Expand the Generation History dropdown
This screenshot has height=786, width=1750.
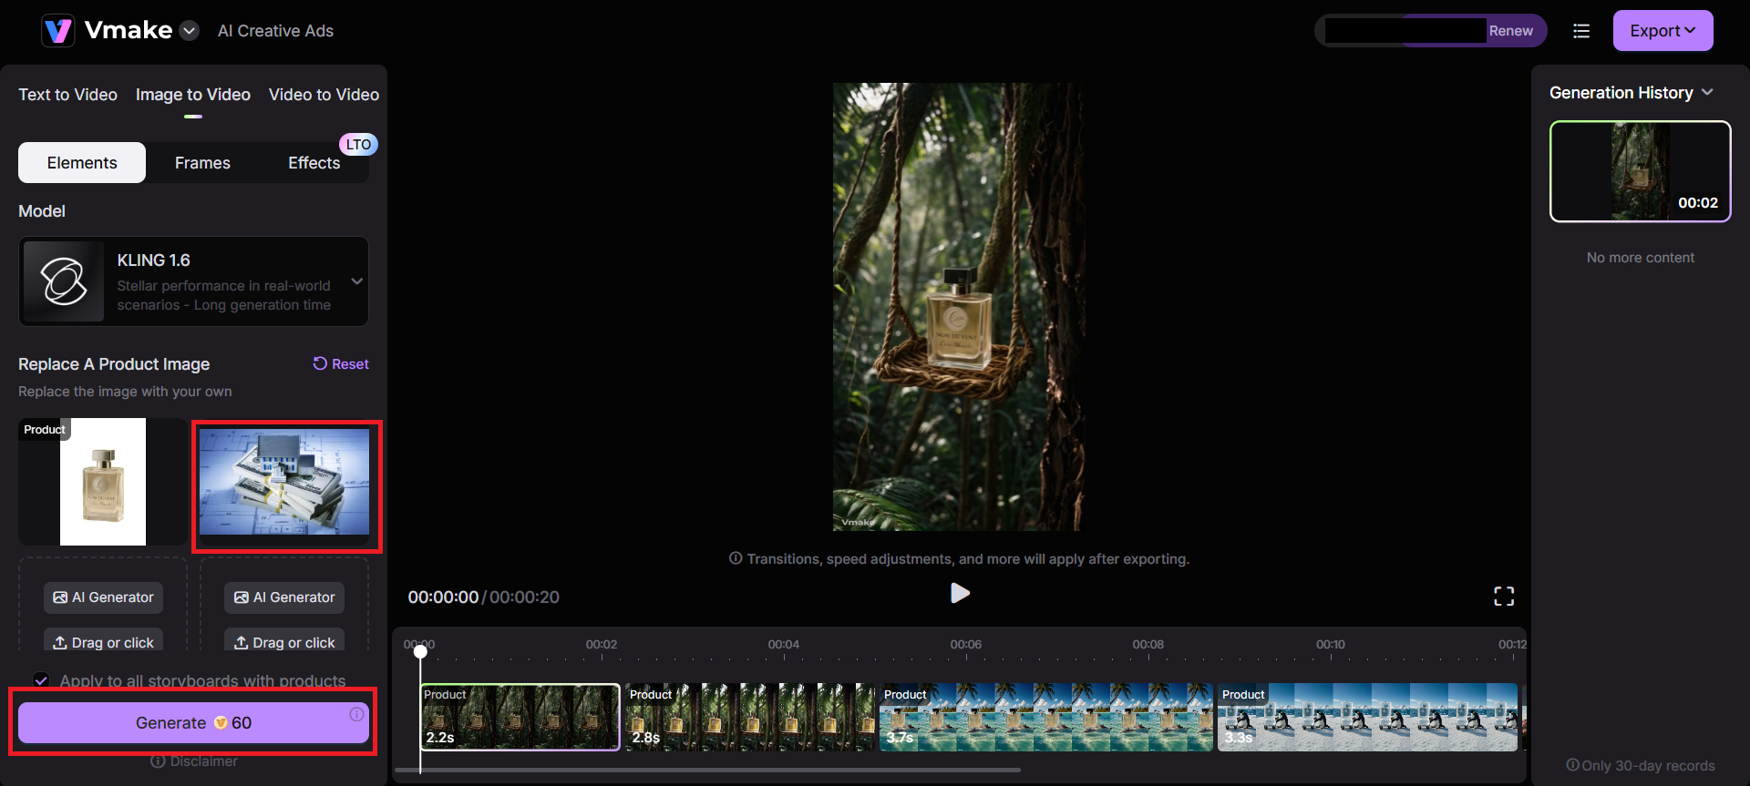1707,93
